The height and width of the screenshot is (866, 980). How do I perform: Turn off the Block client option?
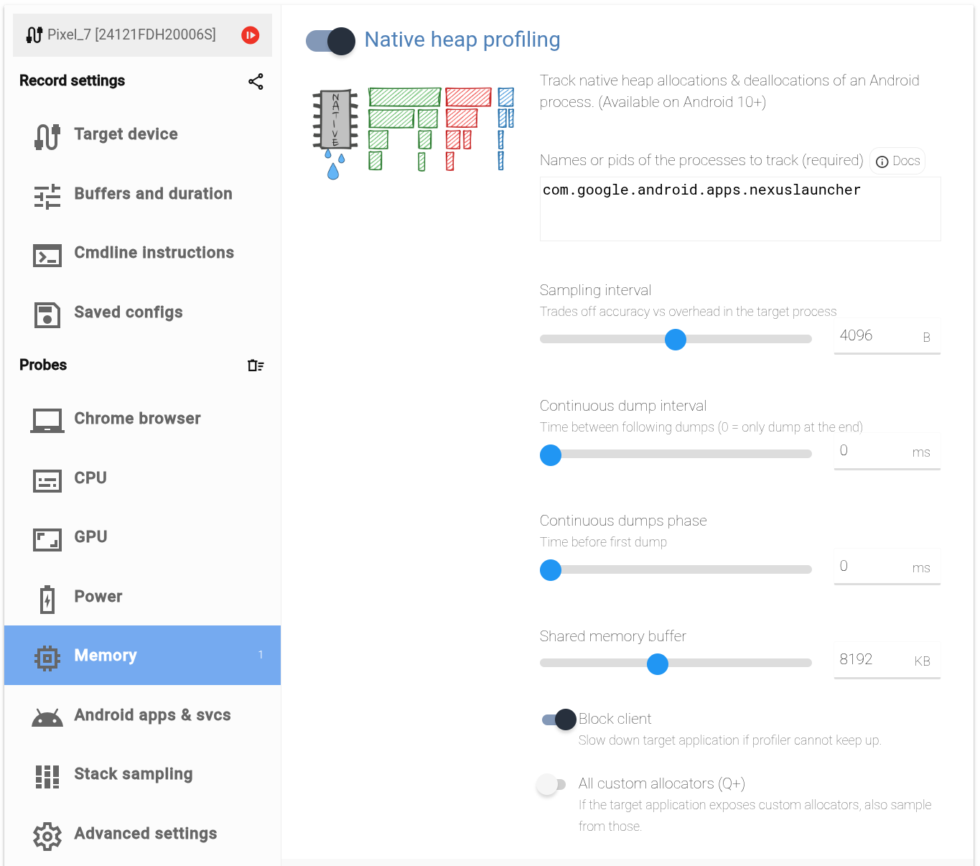click(556, 719)
